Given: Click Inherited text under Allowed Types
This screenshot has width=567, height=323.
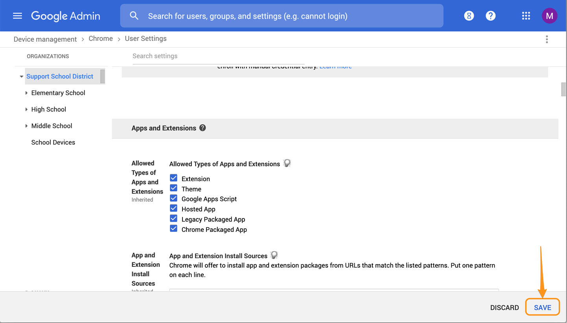Looking at the screenshot, I should (x=142, y=200).
